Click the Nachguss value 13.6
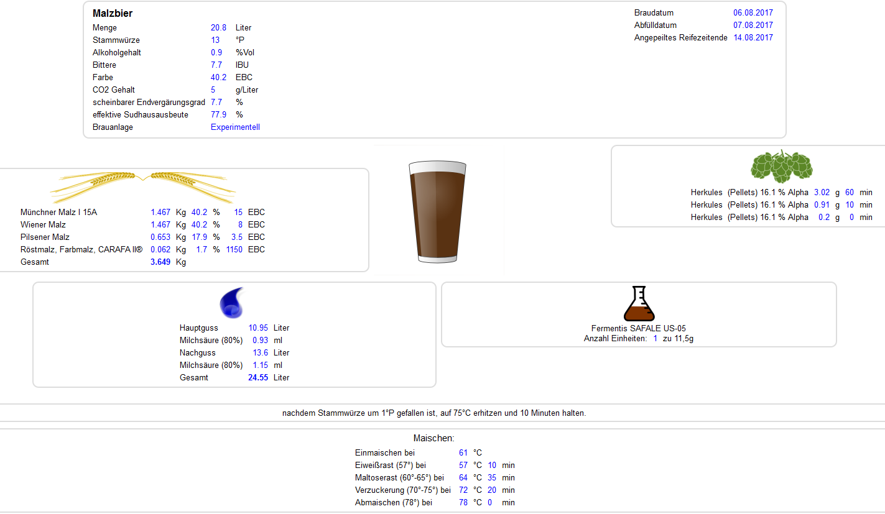The width and height of the screenshot is (885, 514). [x=260, y=353]
